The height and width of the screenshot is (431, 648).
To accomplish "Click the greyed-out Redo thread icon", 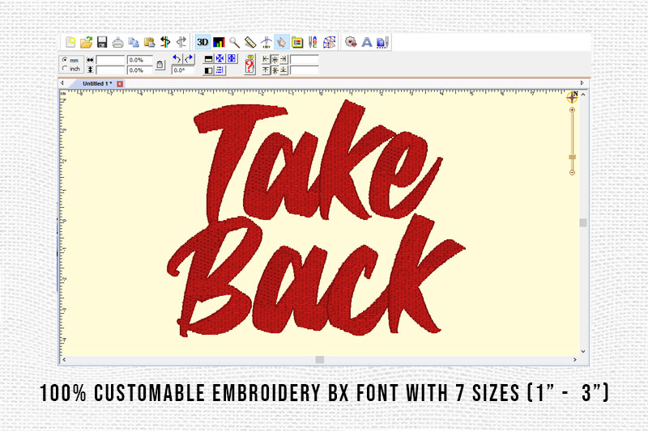I will (181, 42).
